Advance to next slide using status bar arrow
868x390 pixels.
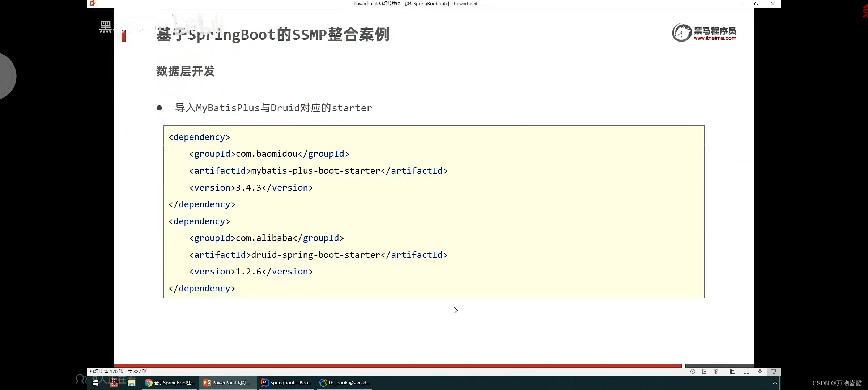point(716,371)
